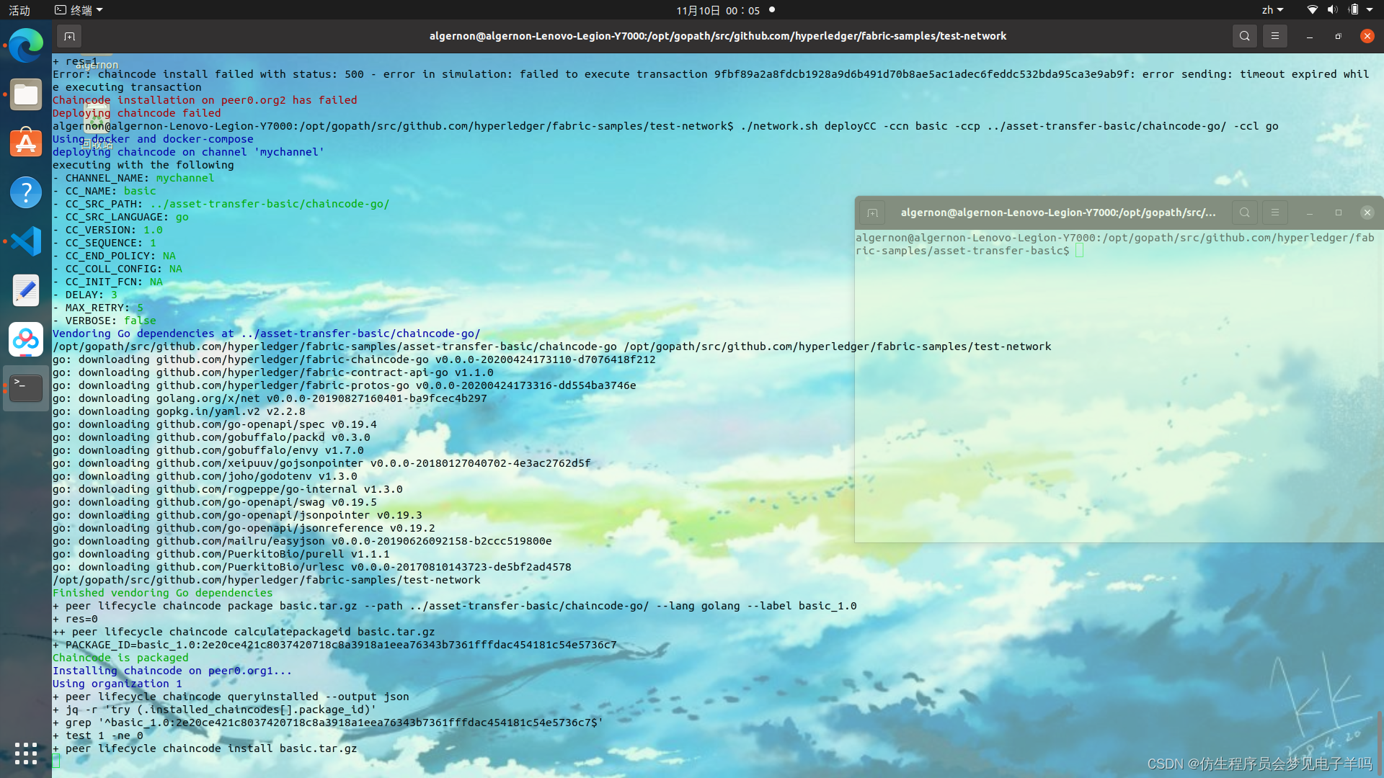Click the new tab icon in main terminal
Screen dimensions: 1384x778
point(69,36)
